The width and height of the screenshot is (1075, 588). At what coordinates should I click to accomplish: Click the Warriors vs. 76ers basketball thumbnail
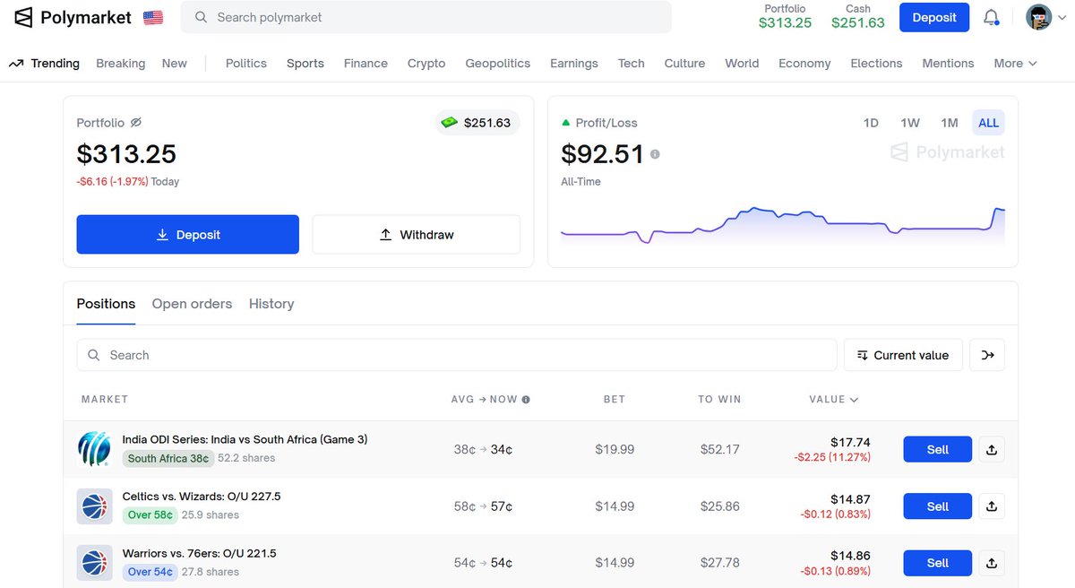click(x=94, y=563)
